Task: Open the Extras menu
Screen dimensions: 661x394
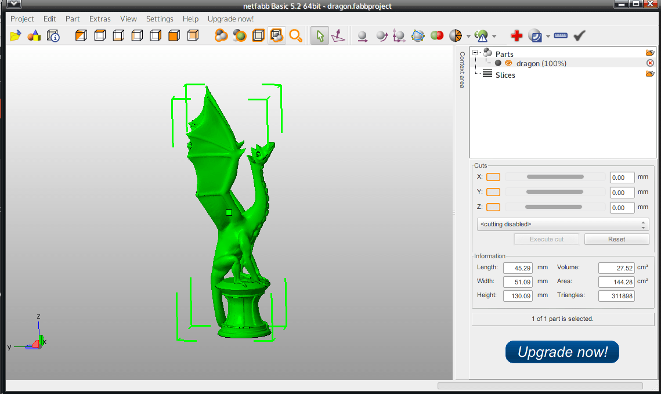Action: [x=100, y=19]
